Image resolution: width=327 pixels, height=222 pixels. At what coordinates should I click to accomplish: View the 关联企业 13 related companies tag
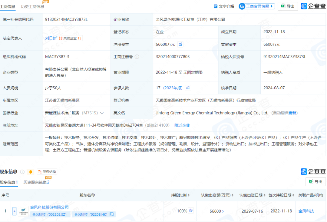pyautogui.click(x=70, y=38)
